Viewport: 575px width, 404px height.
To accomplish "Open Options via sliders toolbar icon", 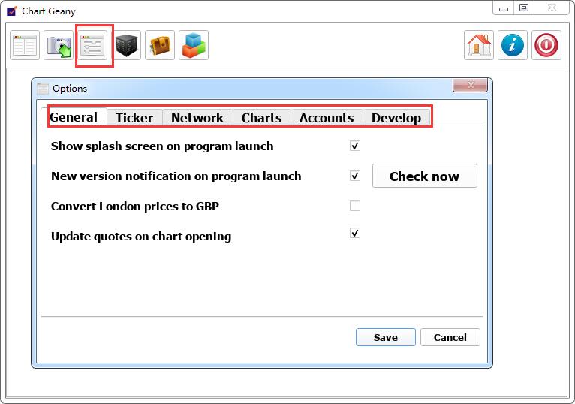I will pyautogui.click(x=92, y=45).
